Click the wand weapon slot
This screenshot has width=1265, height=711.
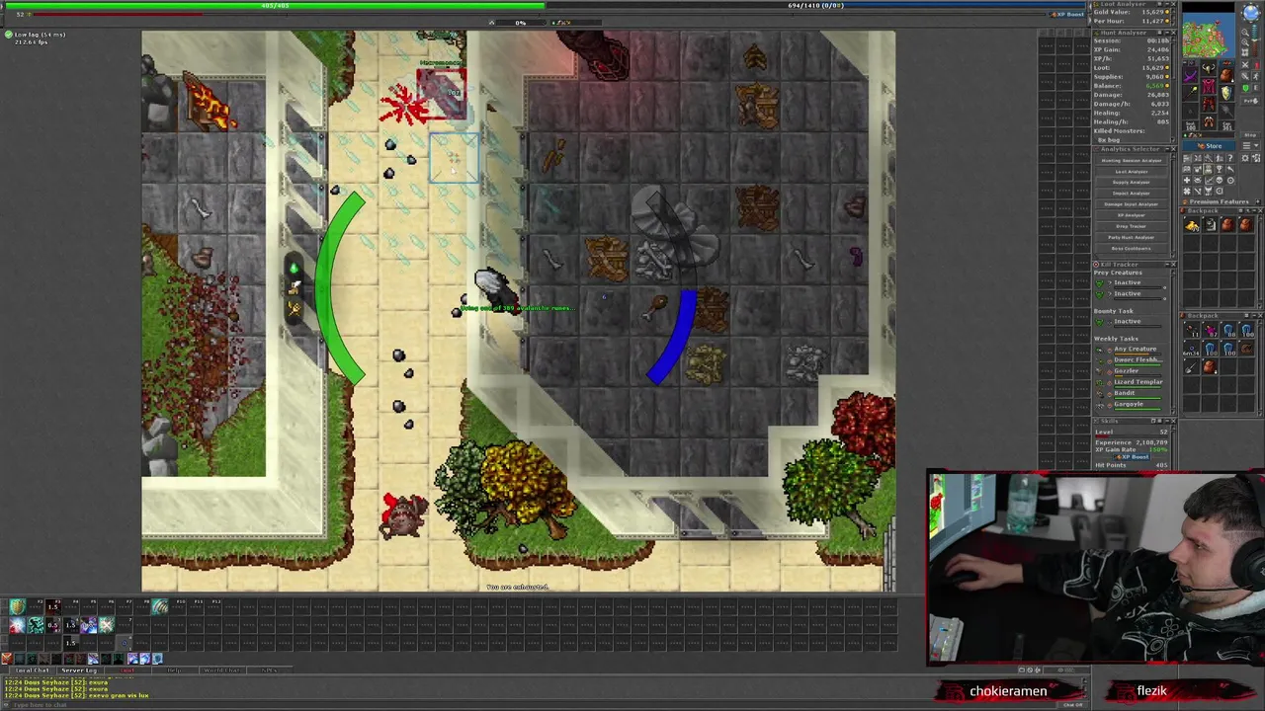pos(1191,93)
